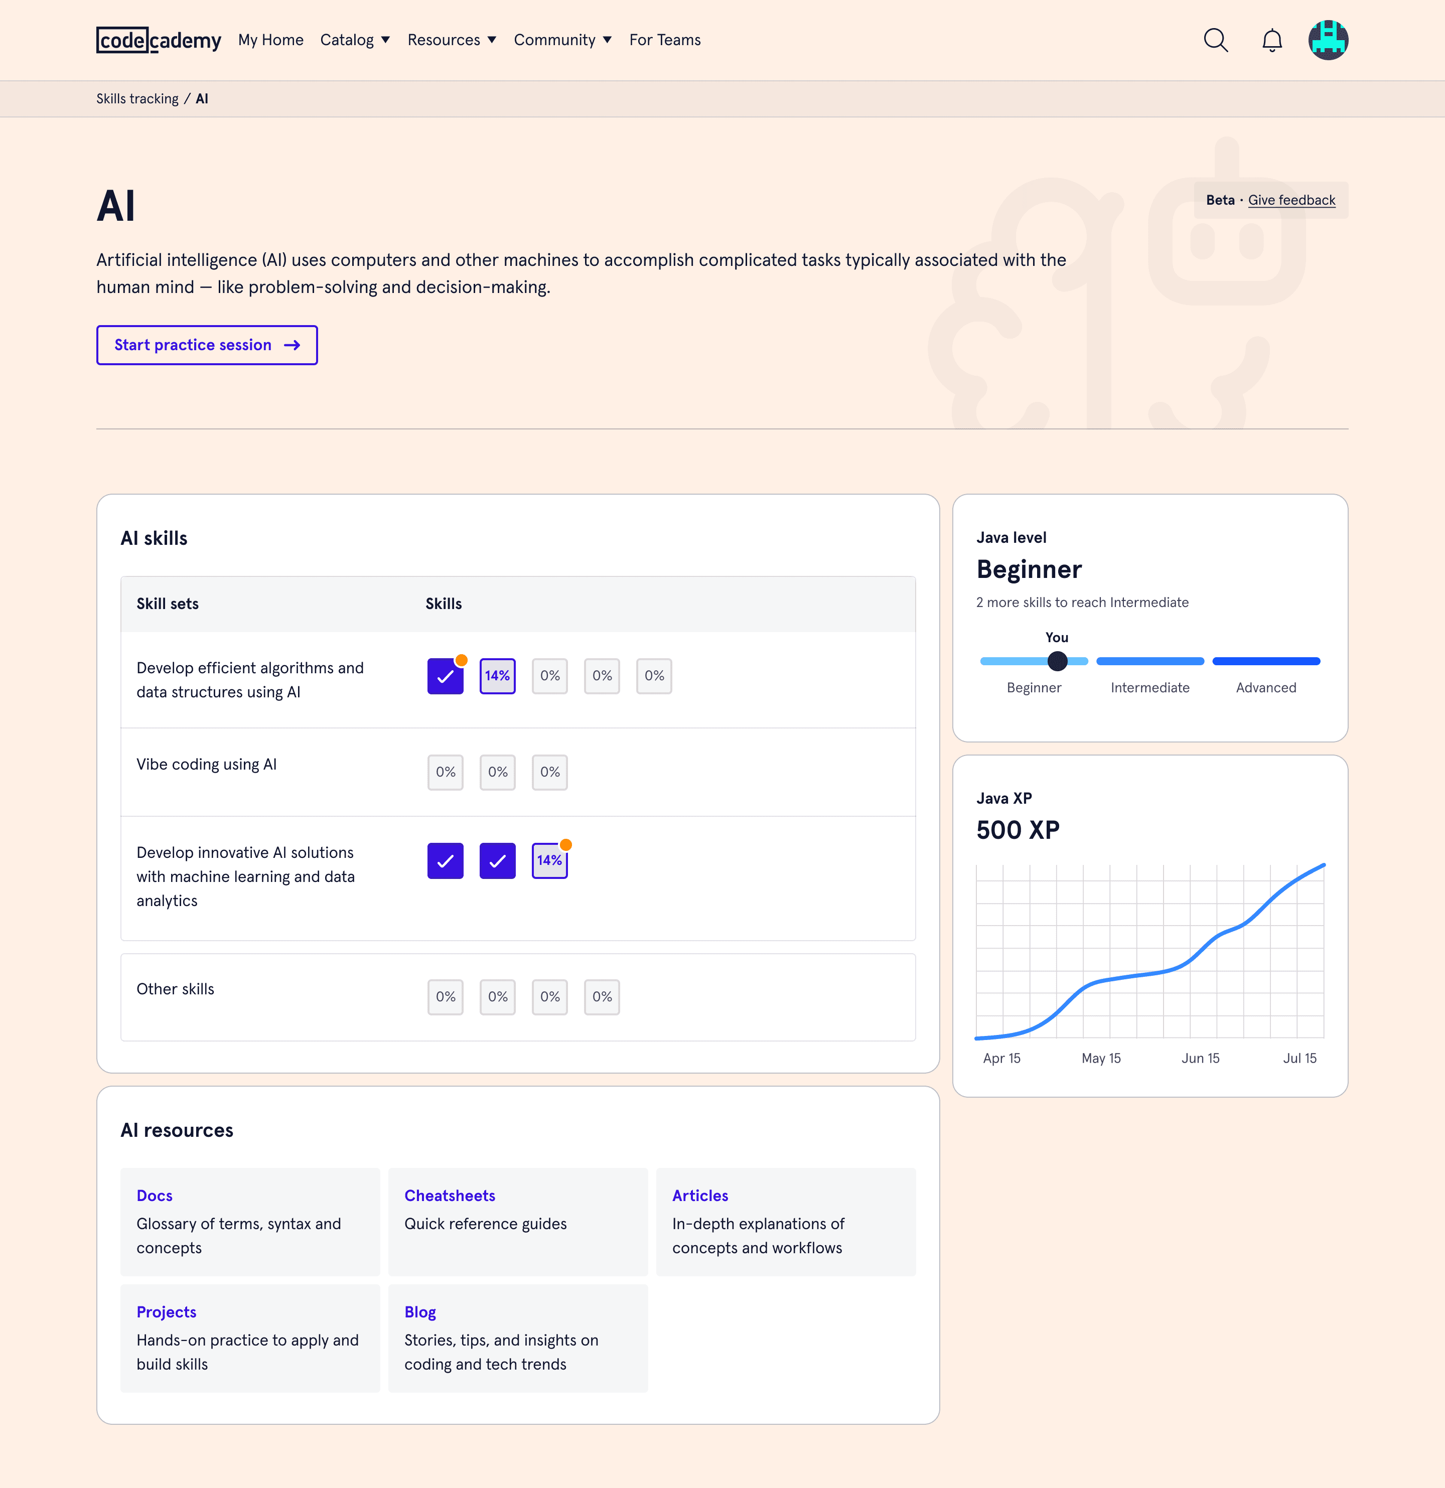Click second checkmark skill in innovative AI solutions row

(x=497, y=861)
